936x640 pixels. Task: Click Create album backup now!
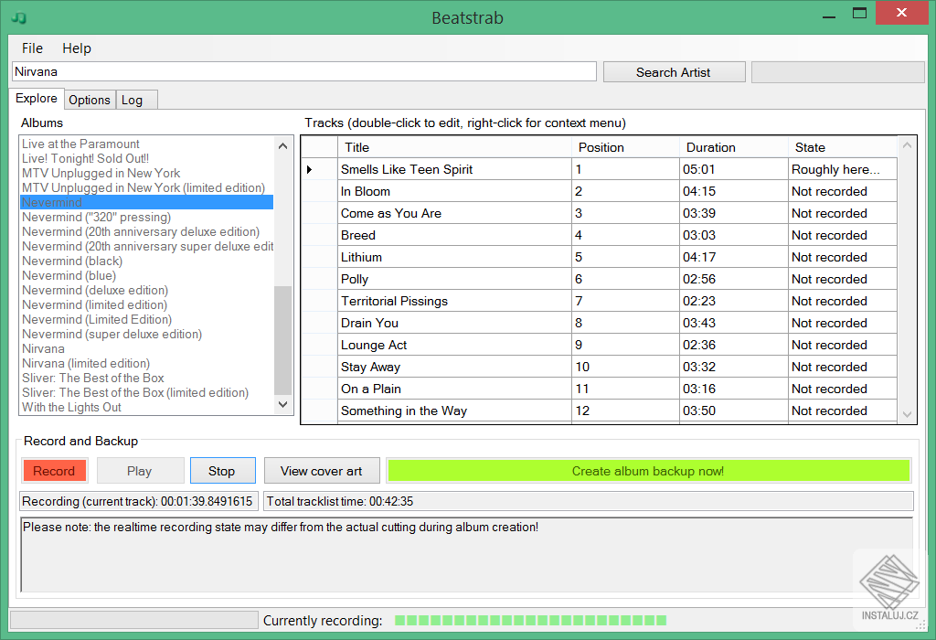point(648,471)
